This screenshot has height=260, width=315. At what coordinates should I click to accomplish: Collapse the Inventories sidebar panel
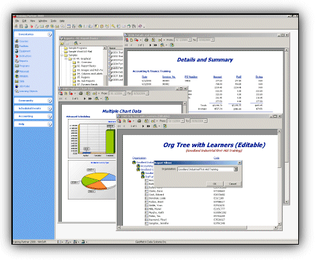50,34
